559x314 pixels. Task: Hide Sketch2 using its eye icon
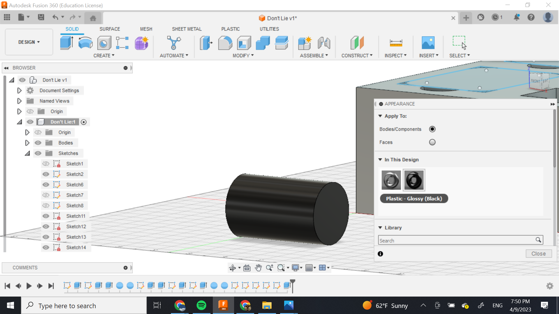[46, 174]
